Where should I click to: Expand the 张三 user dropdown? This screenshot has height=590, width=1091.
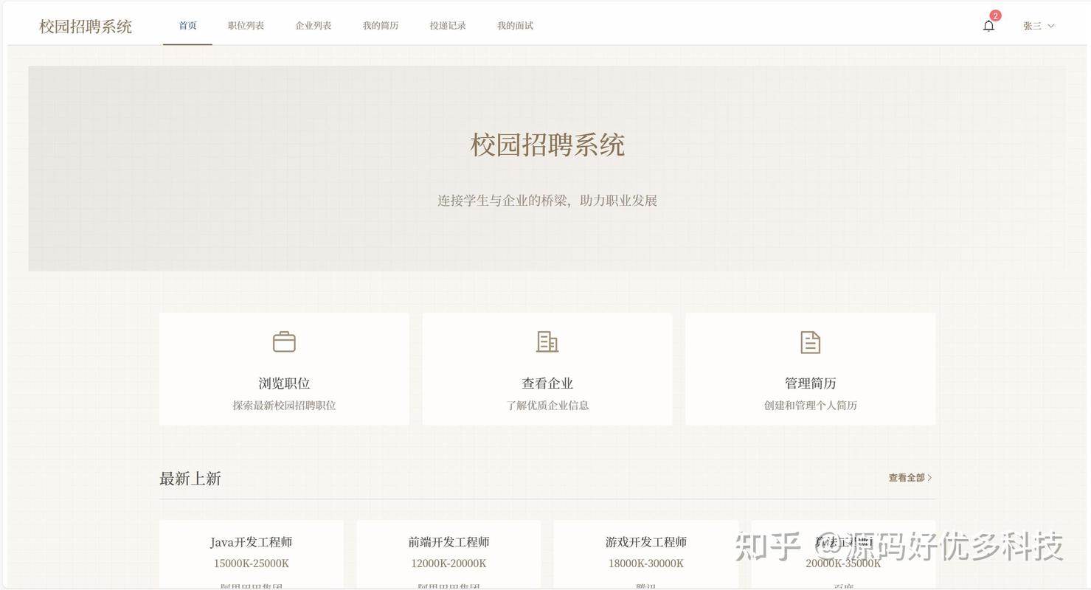click(x=1039, y=26)
